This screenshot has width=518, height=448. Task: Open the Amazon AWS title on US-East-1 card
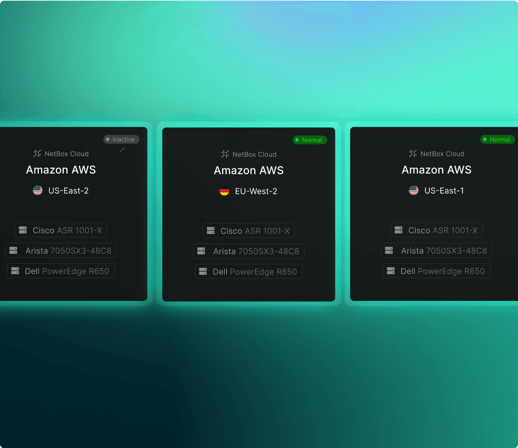436,170
